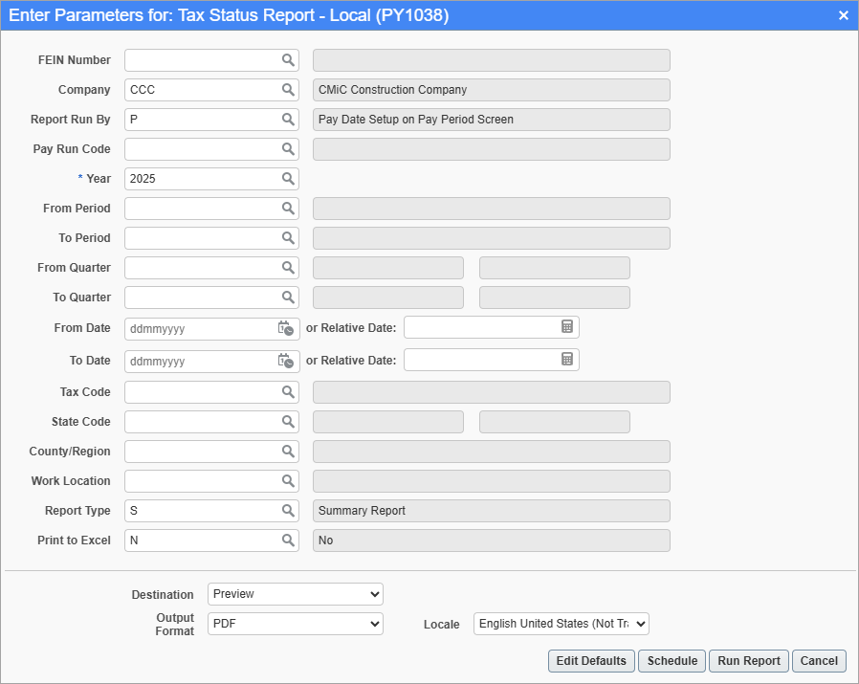Open the FEIN Number lookup magnifier
This screenshot has width=859, height=684.
pyautogui.click(x=287, y=59)
